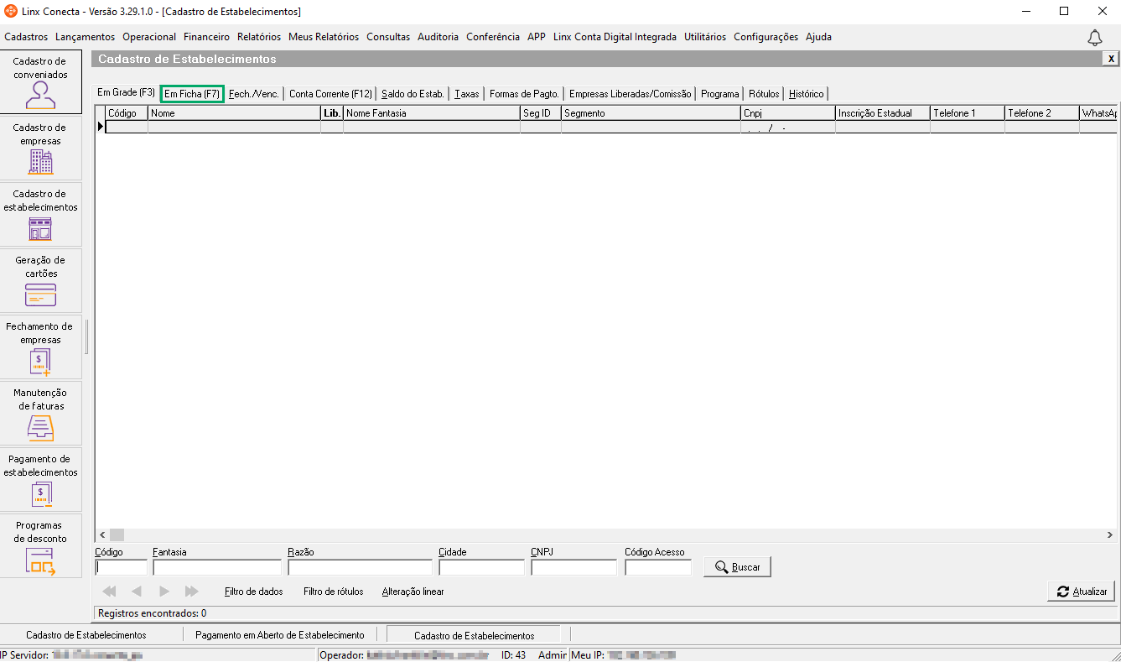1121x662 pixels.
Task: Click the grid horizontal scrollbar right arrow
Action: 1110,535
